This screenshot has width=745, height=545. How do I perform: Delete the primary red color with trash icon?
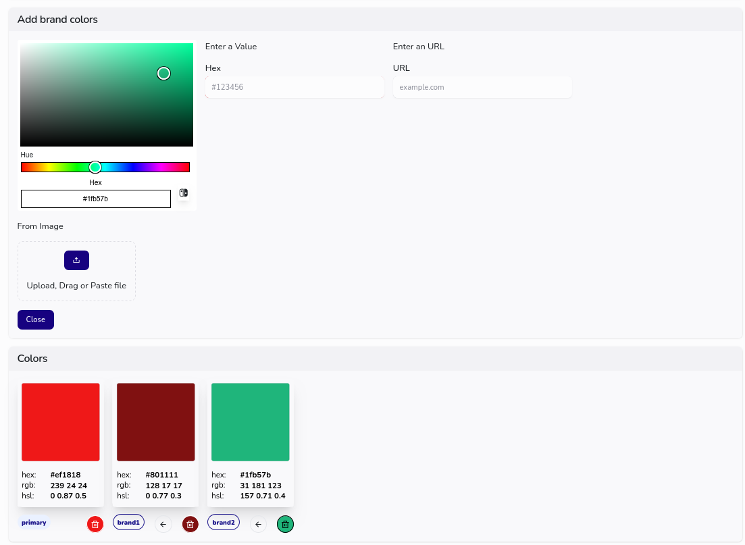click(x=95, y=524)
